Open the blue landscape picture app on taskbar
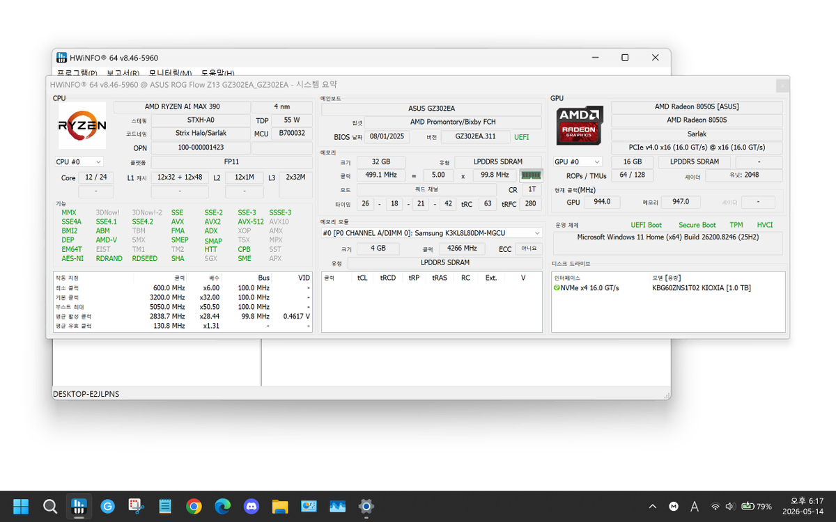The height and width of the screenshot is (522, 836). click(x=338, y=506)
